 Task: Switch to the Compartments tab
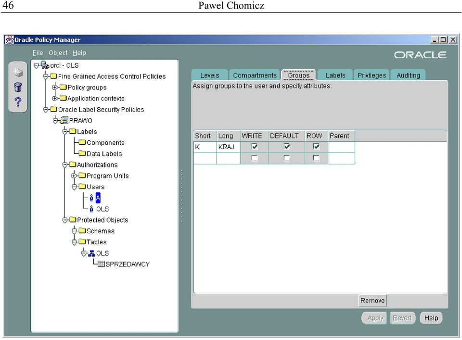point(255,76)
